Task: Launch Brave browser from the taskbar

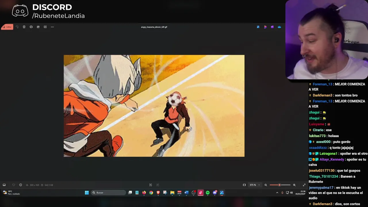Action: pos(158,193)
